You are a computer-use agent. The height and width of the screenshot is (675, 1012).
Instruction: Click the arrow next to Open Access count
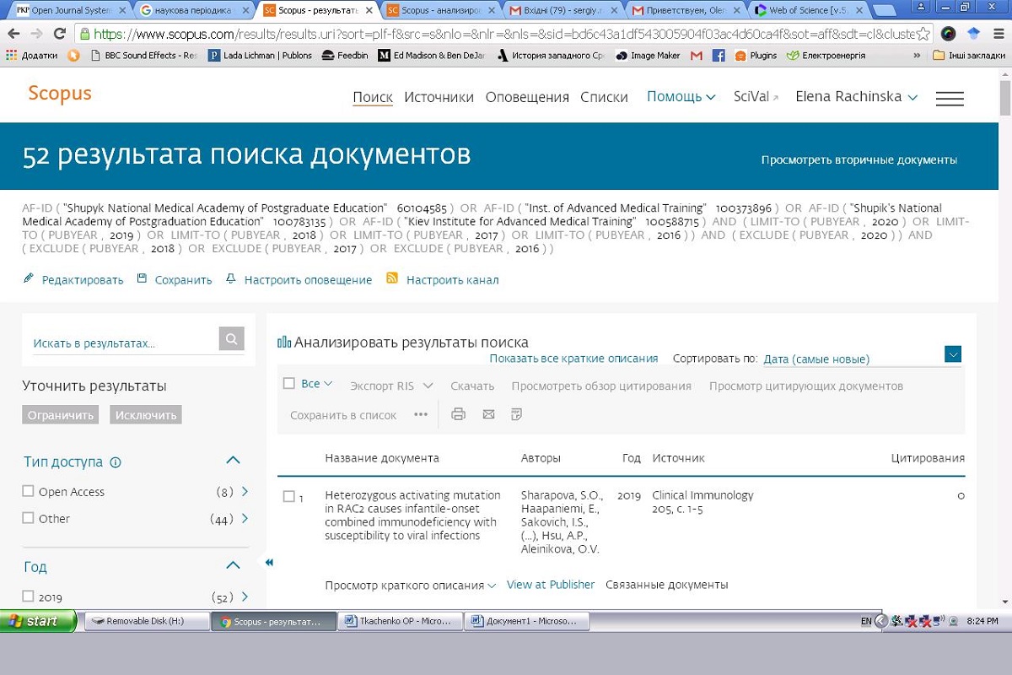[x=245, y=491]
